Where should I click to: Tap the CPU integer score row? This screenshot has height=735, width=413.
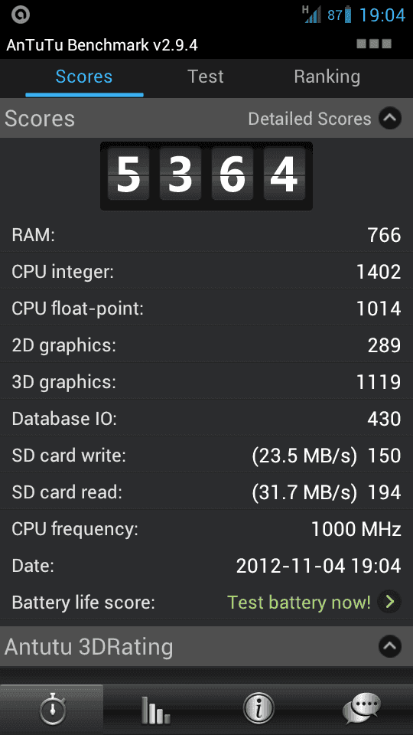[206, 271]
